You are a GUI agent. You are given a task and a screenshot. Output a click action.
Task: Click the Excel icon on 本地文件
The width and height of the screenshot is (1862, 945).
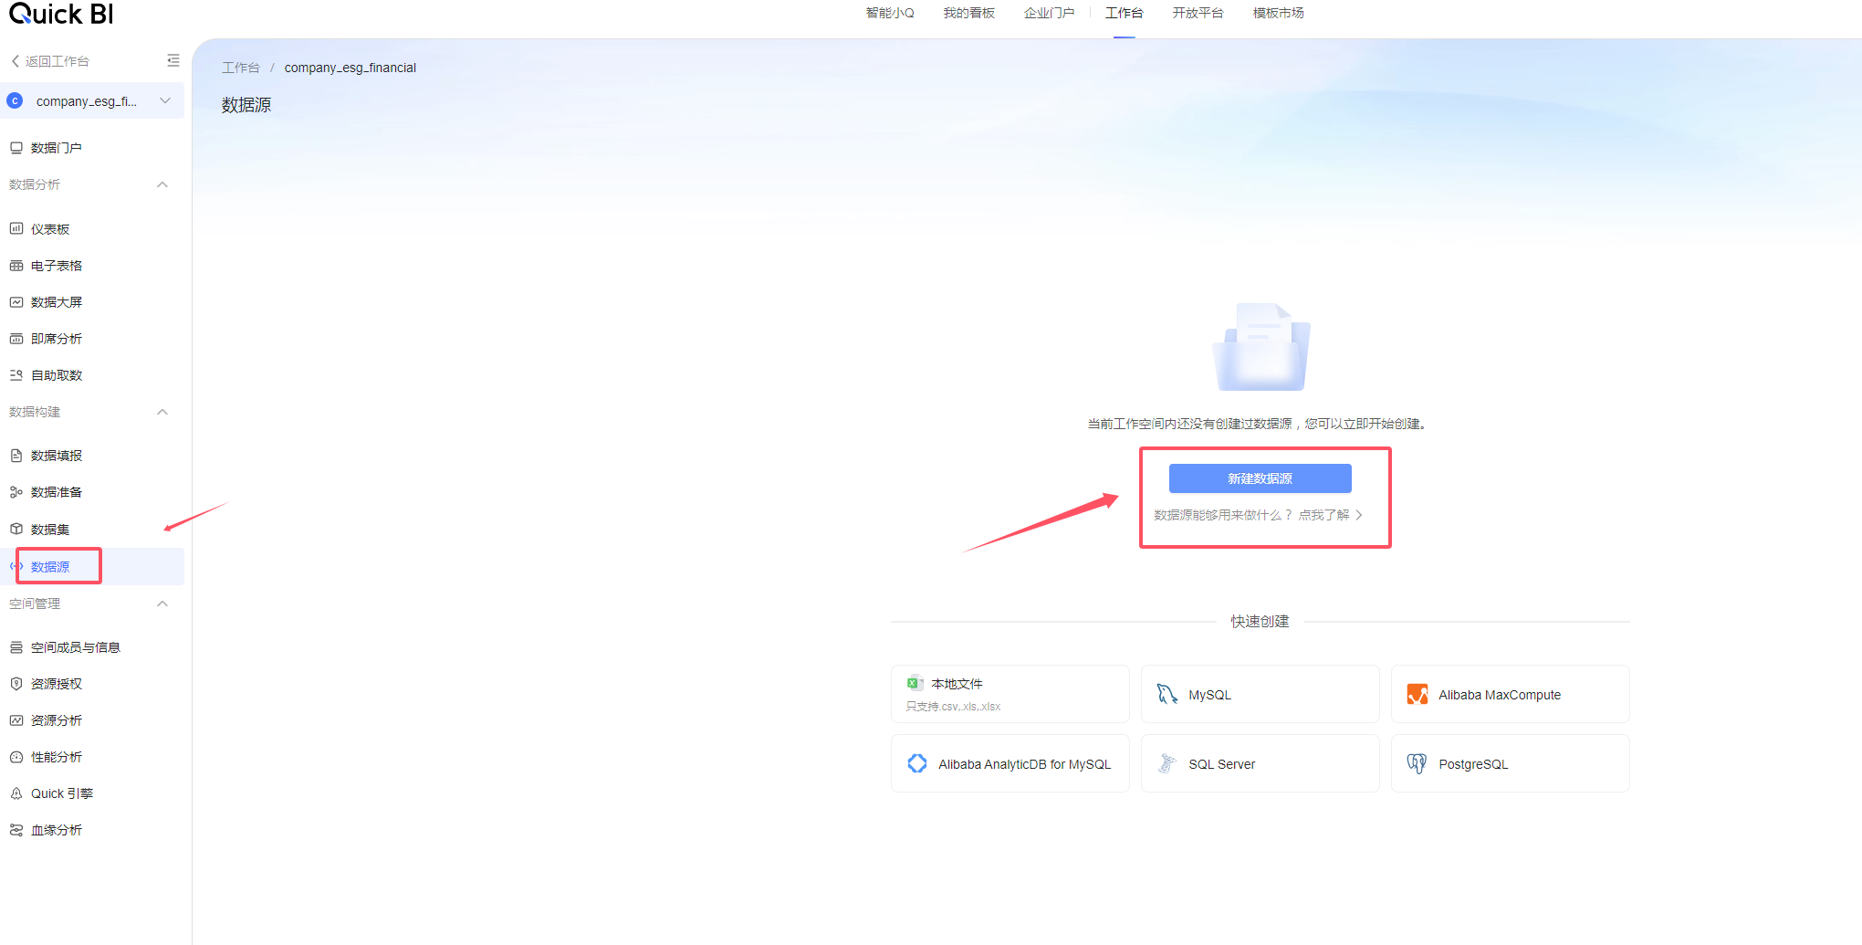[915, 683]
